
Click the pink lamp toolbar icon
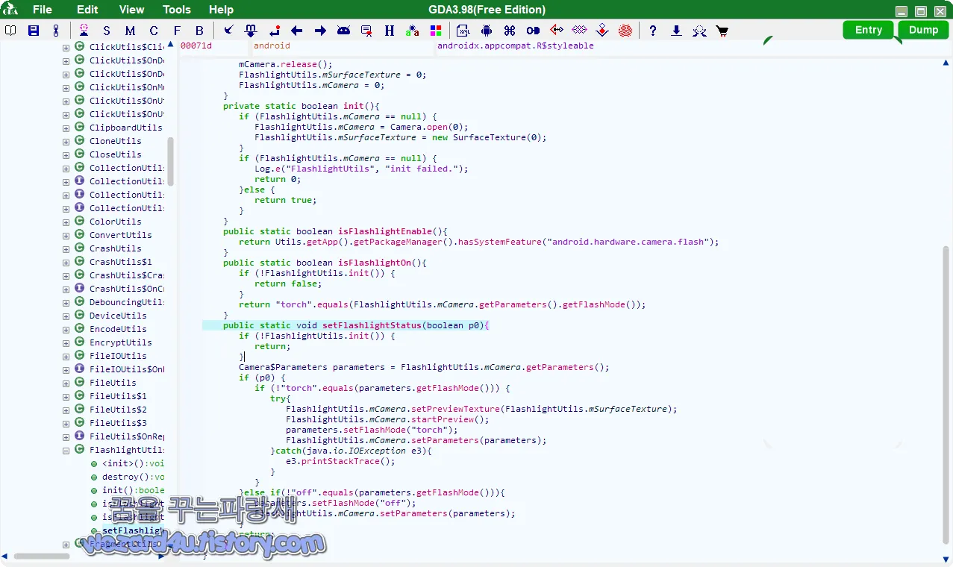pos(84,31)
